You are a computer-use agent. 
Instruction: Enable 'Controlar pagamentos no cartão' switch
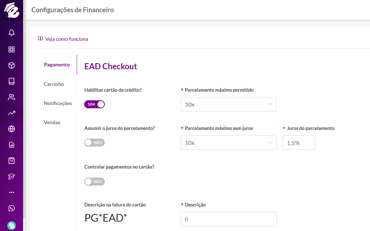(x=94, y=182)
